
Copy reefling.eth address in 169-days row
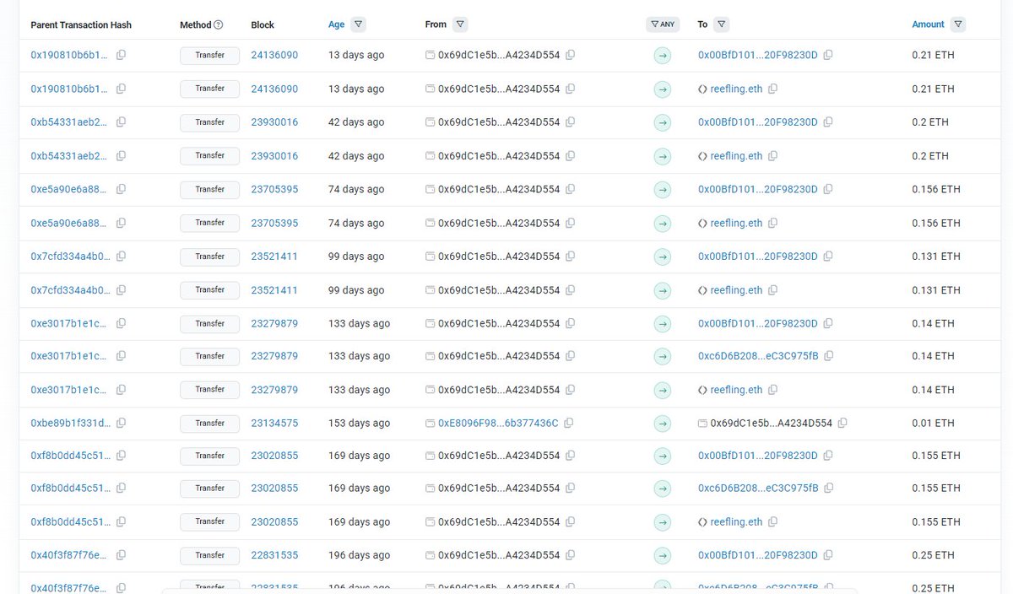coord(773,521)
